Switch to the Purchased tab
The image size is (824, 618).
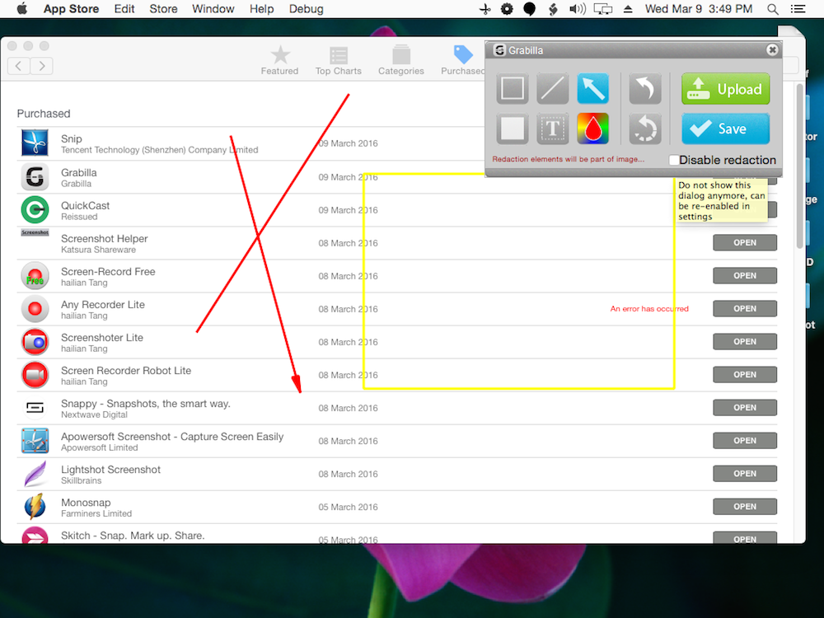coord(462,60)
